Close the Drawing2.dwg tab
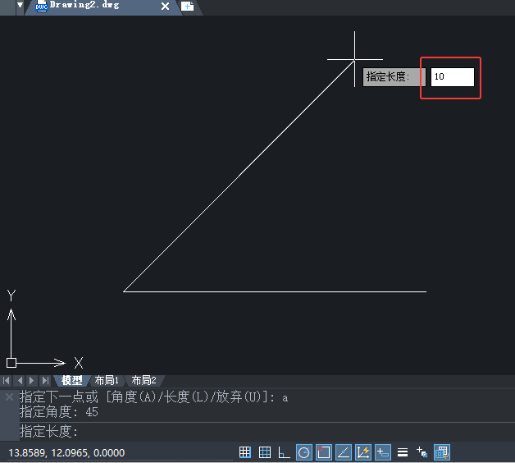The height and width of the screenshot is (463, 515). tap(165, 7)
